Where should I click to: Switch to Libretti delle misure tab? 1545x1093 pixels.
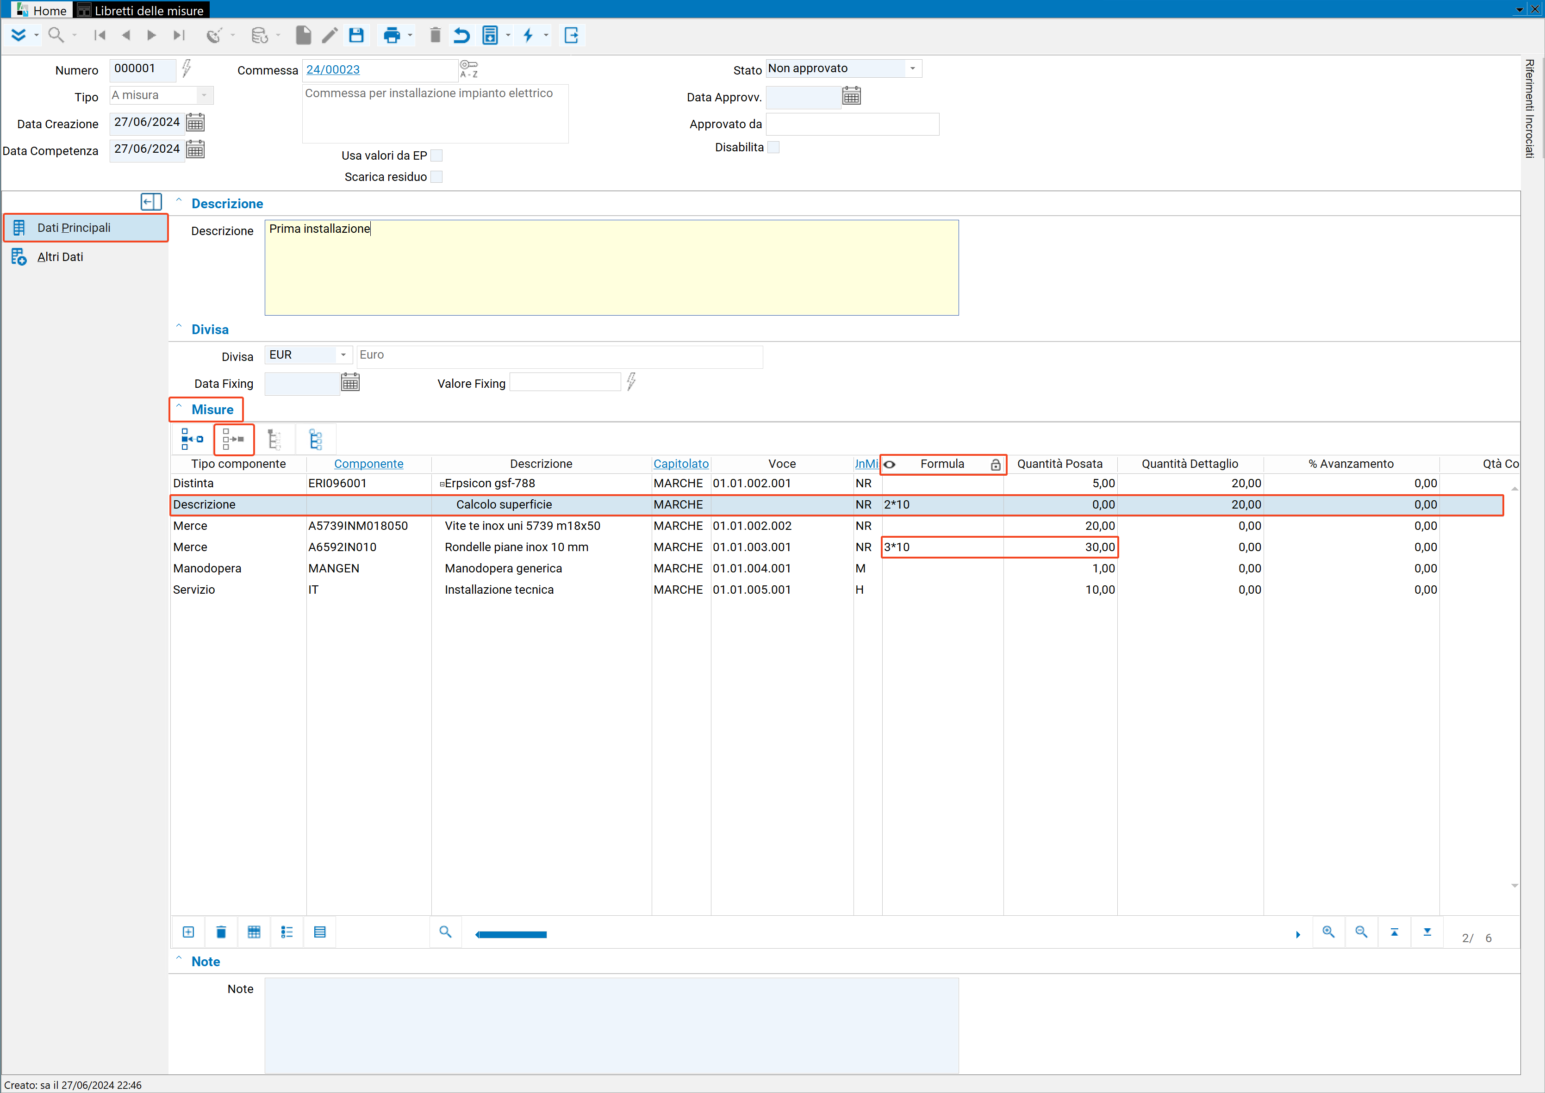pos(141,10)
